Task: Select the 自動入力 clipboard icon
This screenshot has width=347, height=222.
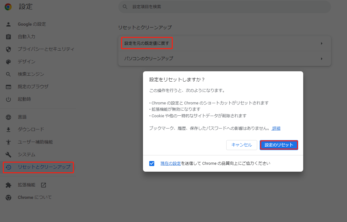Action: click(8, 37)
